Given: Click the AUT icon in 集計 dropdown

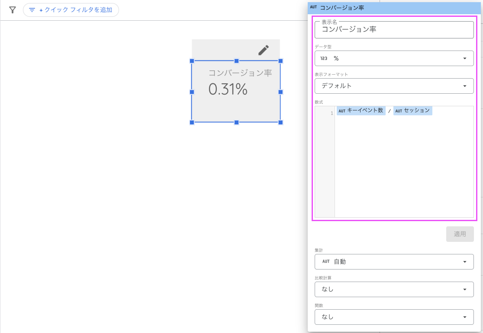Looking at the screenshot, I should [326, 262].
